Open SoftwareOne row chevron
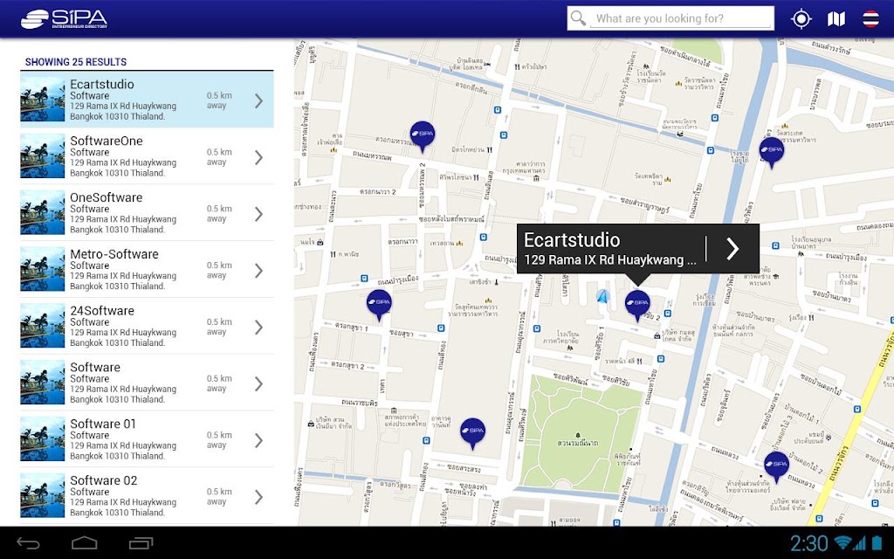Screen dimensions: 894x559 [x=258, y=157]
